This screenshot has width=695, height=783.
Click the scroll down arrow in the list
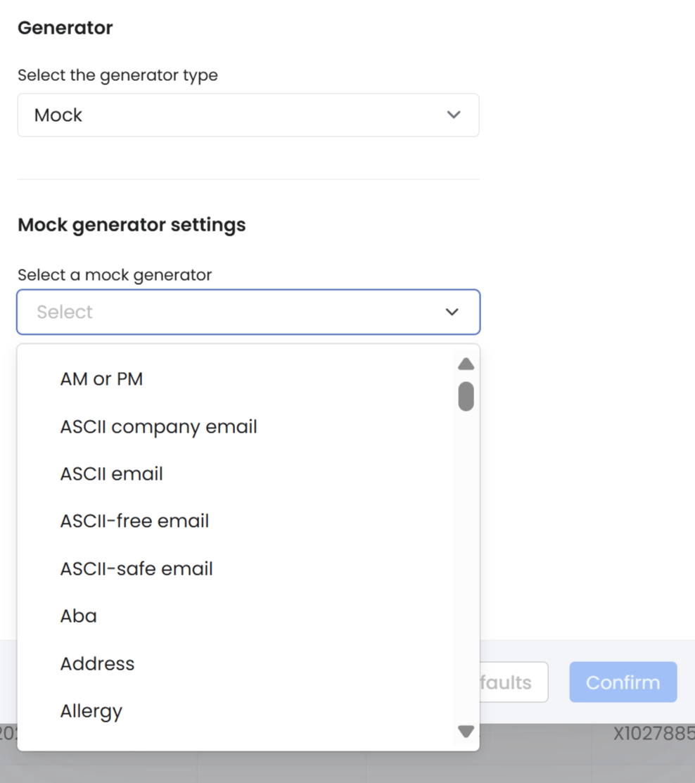pyautogui.click(x=466, y=732)
